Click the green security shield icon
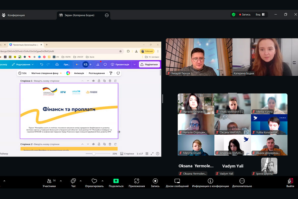The image size is (298, 199). click(x=233, y=15)
